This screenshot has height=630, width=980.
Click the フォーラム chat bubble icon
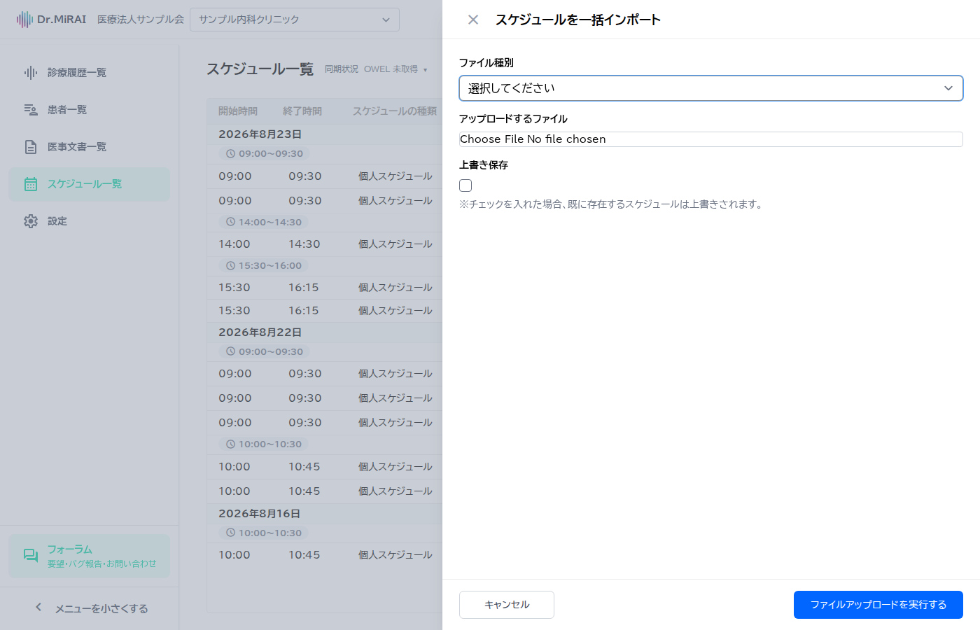point(31,556)
